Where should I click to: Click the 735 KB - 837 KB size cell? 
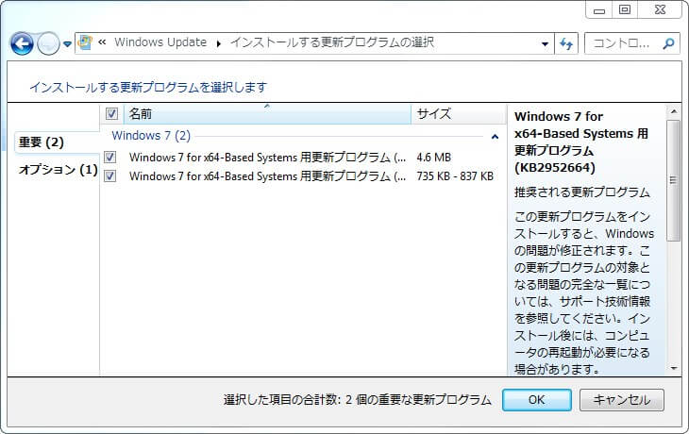[x=455, y=176]
